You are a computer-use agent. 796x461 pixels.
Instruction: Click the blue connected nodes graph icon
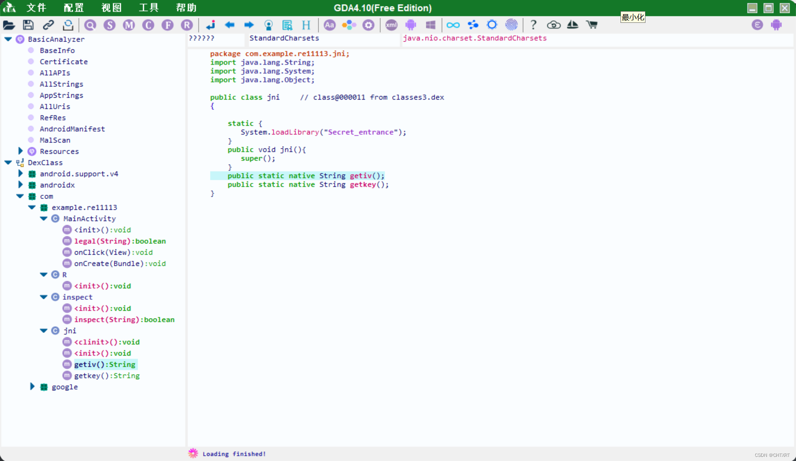pos(472,25)
